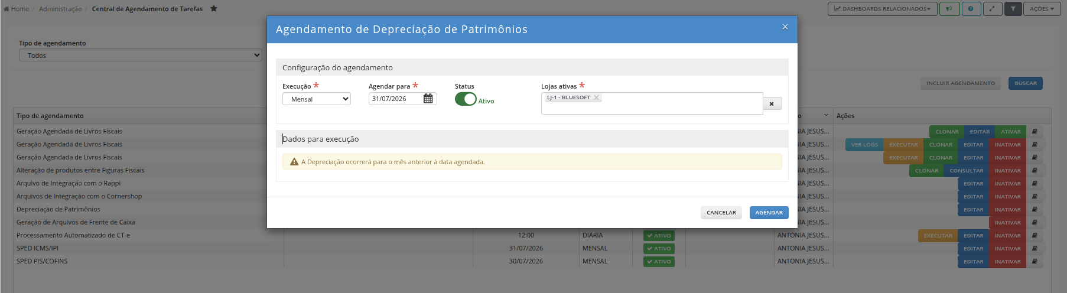Expand the Dashboards Relacionados menu
The image size is (1067, 293).
pyautogui.click(x=882, y=9)
